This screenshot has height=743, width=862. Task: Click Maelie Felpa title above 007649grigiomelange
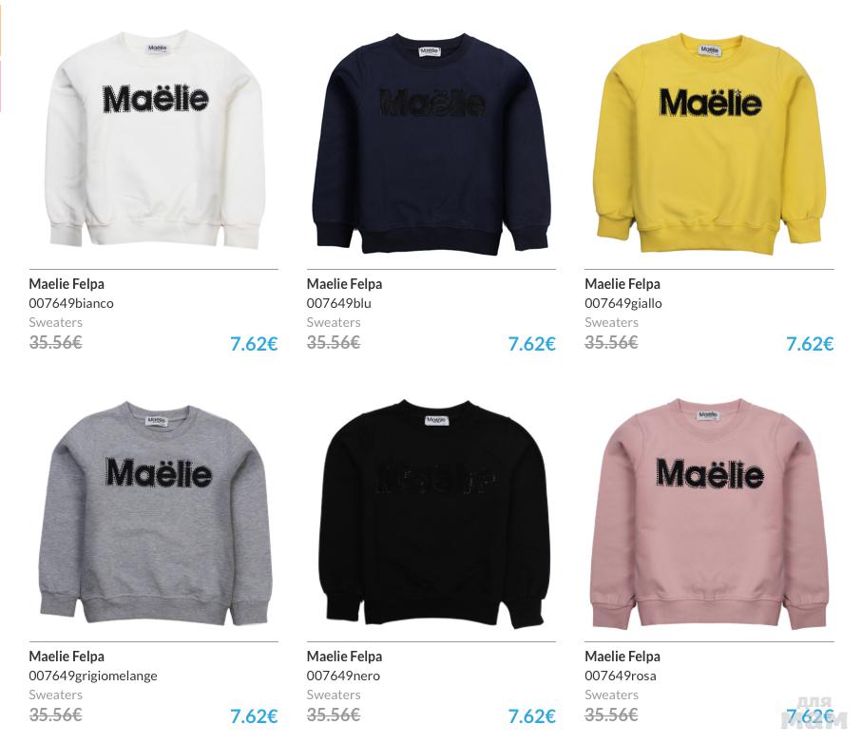[x=67, y=657]
